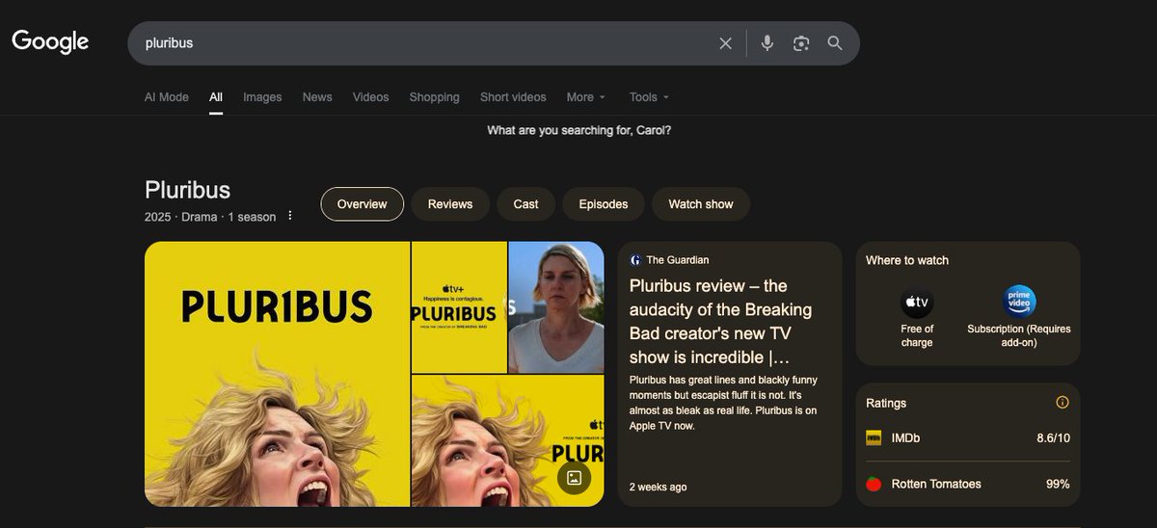Click Subscription (Requires add-on) label

click(1019, 335)
